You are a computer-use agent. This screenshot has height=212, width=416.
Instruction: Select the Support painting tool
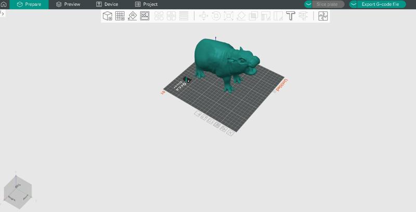tap(266, 16)
